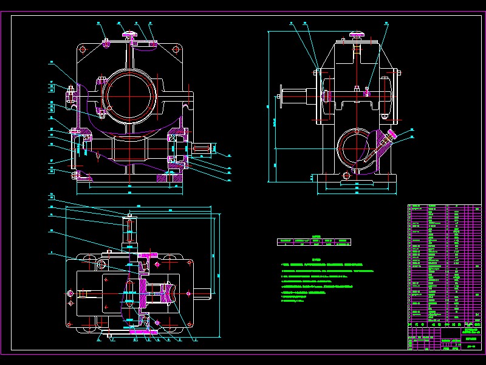Viewport: 486px width, 365px height.
Task: Select the protruding input shaft on side view left
Action: coord(298,96)
